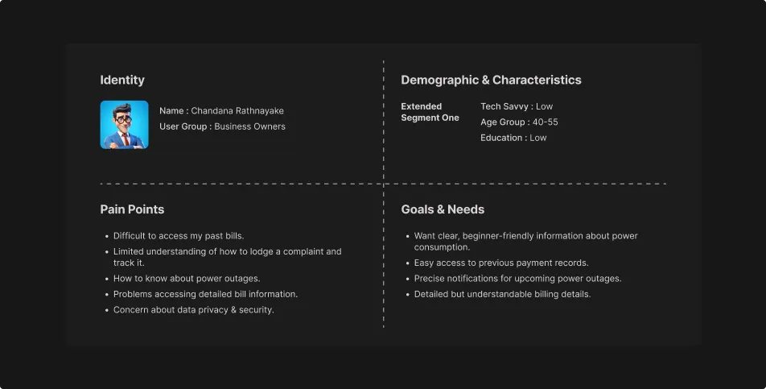Click the Extended Segment One label
This screenshot has width=766, height=389.
[x=430, y=112]
